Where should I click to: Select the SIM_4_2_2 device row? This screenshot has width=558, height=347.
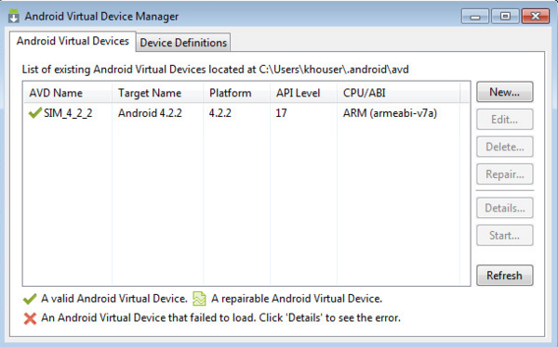coord(246,113)
